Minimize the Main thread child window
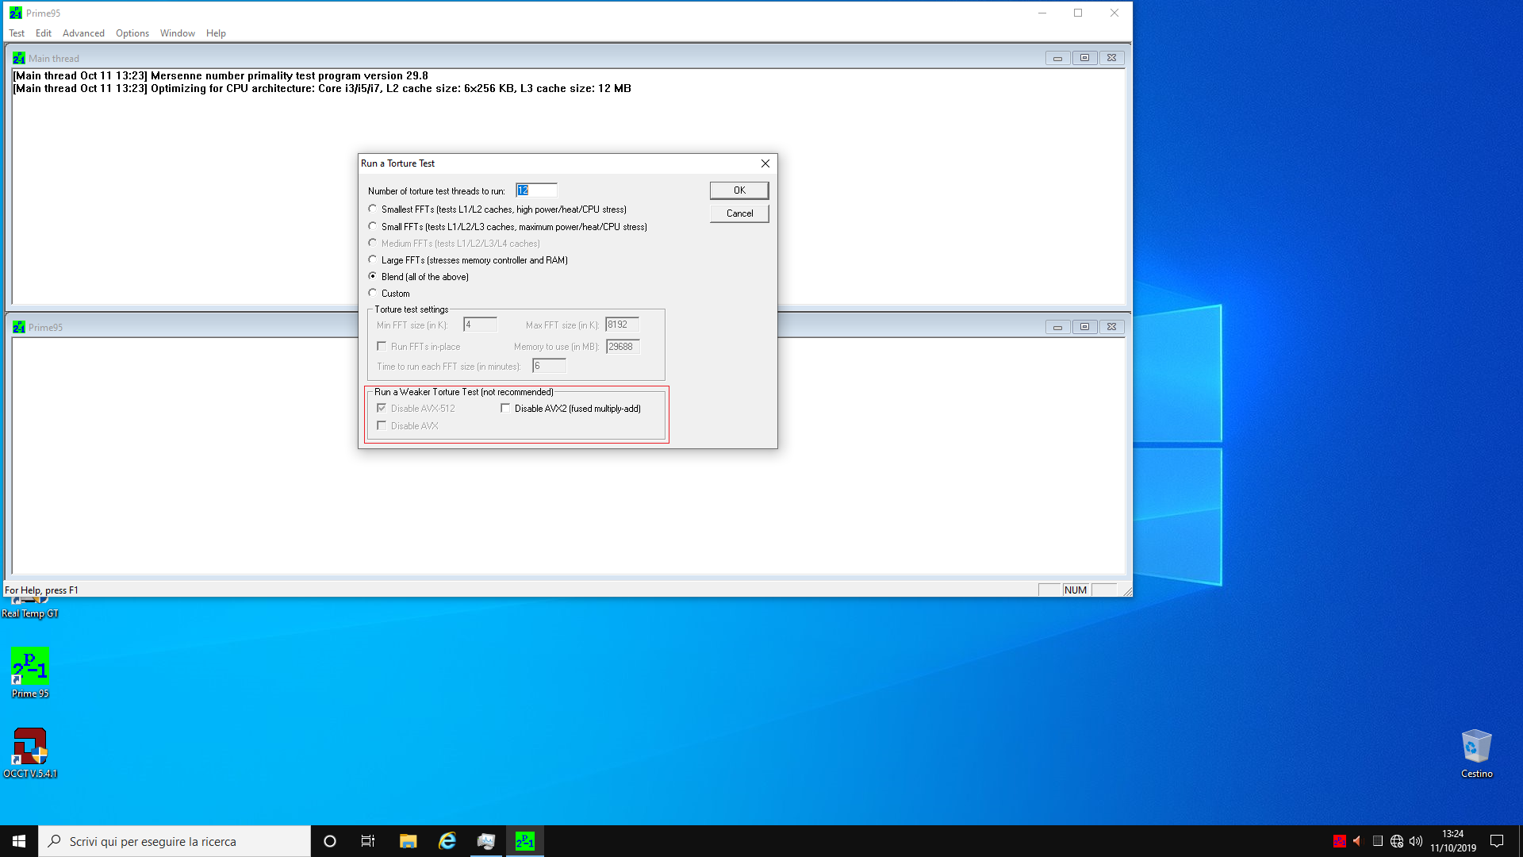This screenshot has width=1523, height=857. 1057,58
